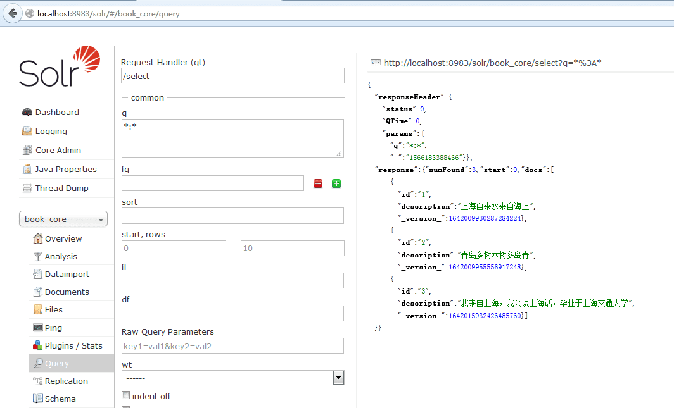Click the Logging icon in sidebar
The width and height of the screenshot is (674, 408).
(x=27, y=132)
